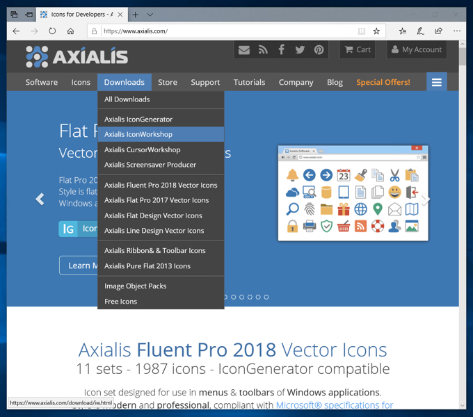The height and width of the screenshot is (417, 473).
Task: Open Axialis Pinterest icon
Action: (x=319, y=50)
